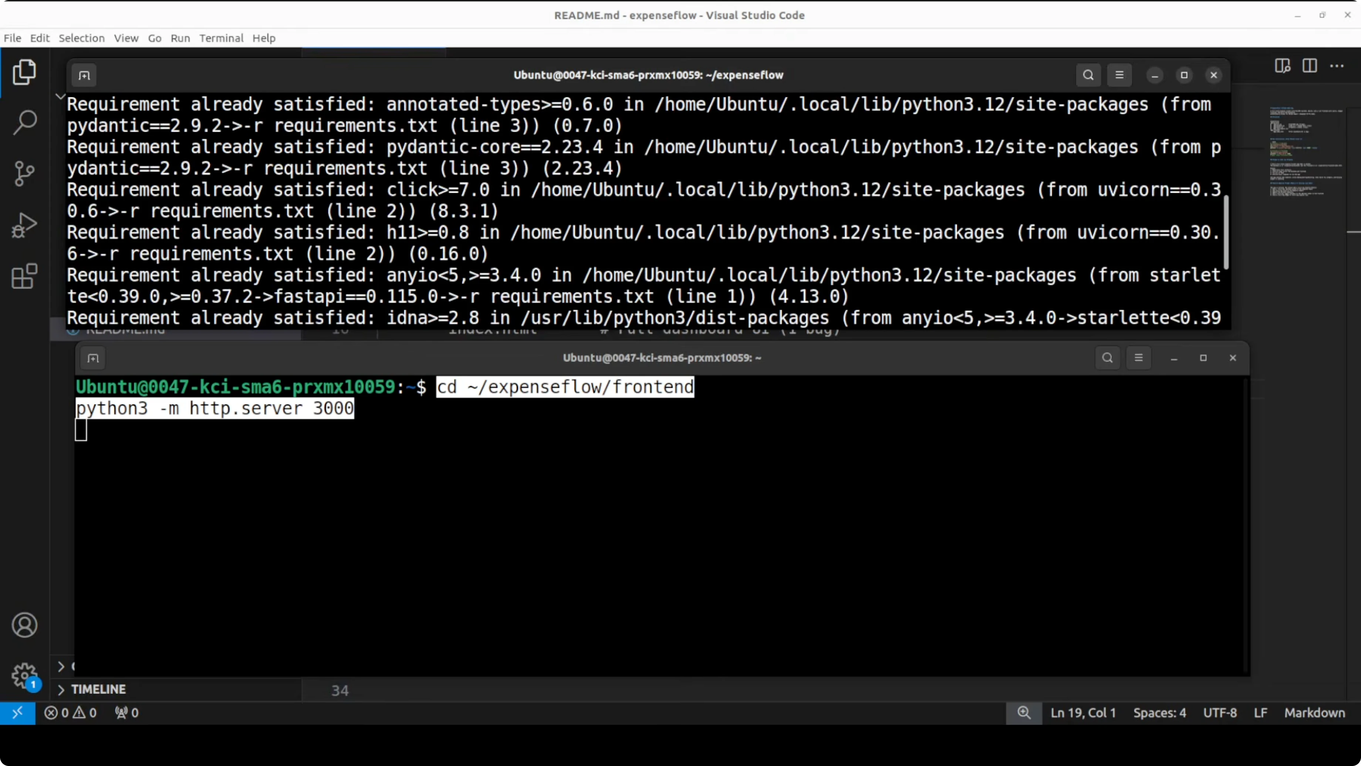
Task: Click the remote window indicator
Action: (17, 713)
